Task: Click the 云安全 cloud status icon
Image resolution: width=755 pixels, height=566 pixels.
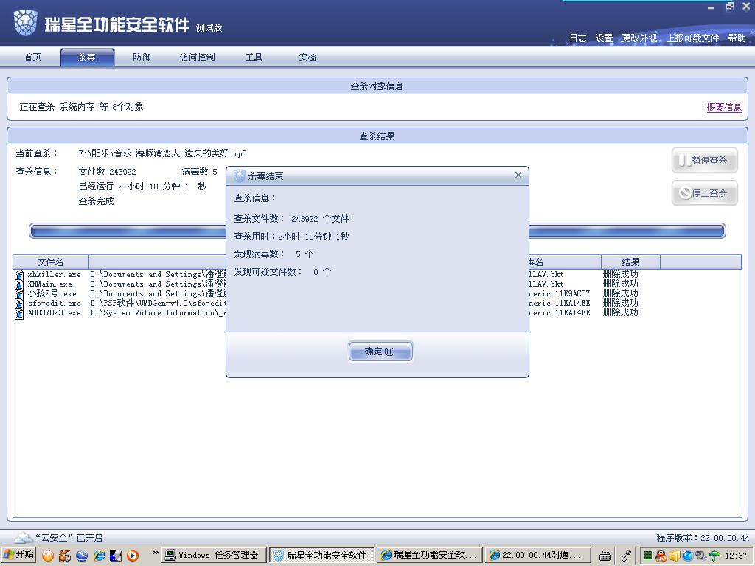Action: point(23,537)
